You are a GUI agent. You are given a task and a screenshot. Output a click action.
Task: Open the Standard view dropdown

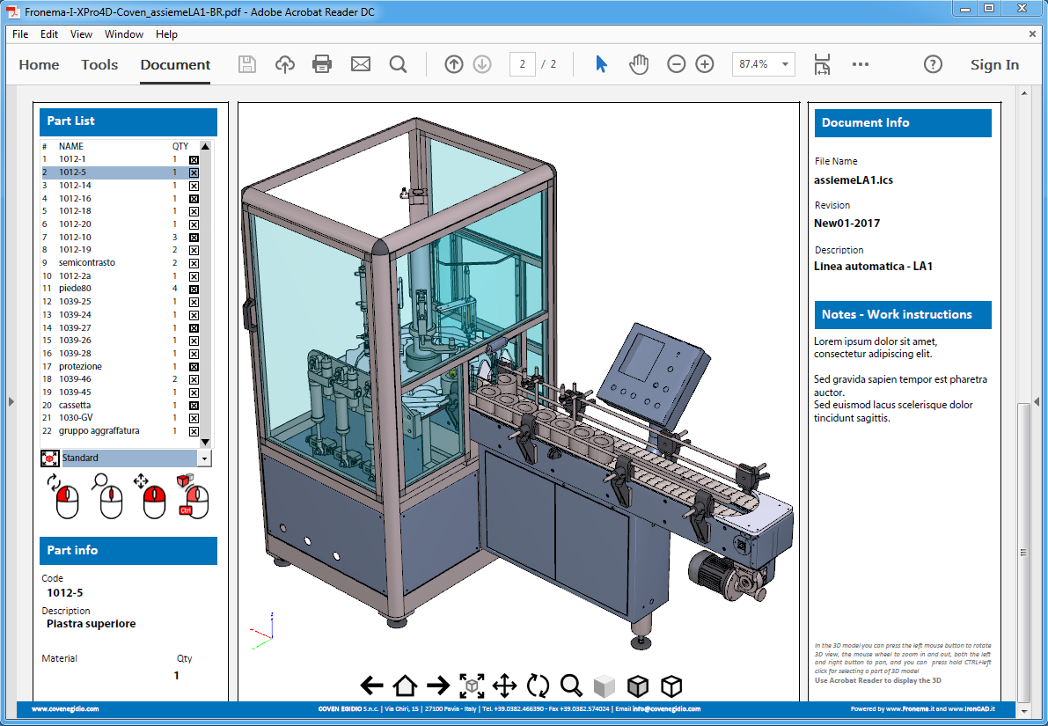coord(204,458)
